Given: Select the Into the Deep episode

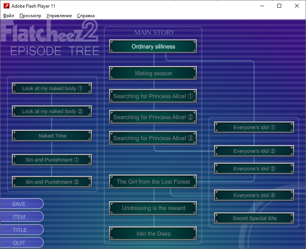Looking at the screenshot, I should click(153, 234).
